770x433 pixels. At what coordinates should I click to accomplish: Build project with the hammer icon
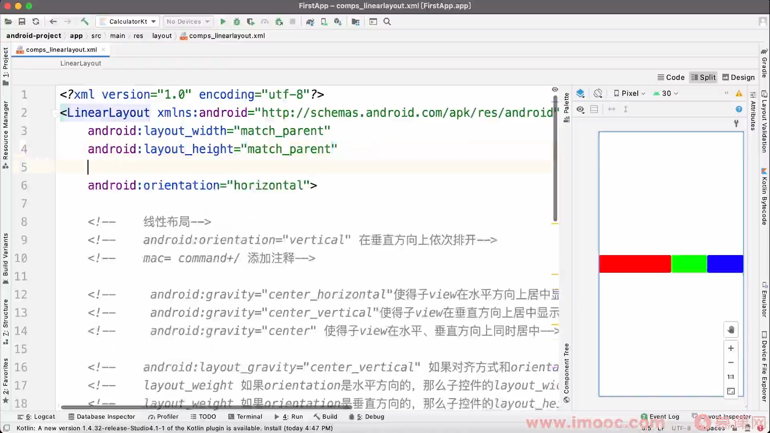85,22
